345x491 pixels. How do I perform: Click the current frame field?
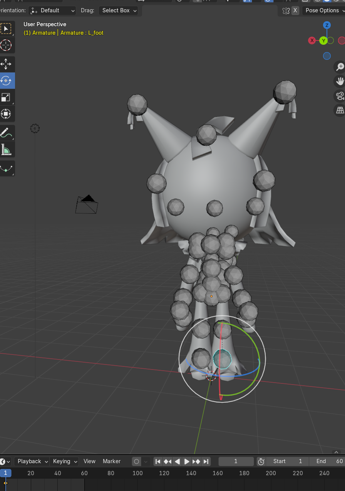236,461
